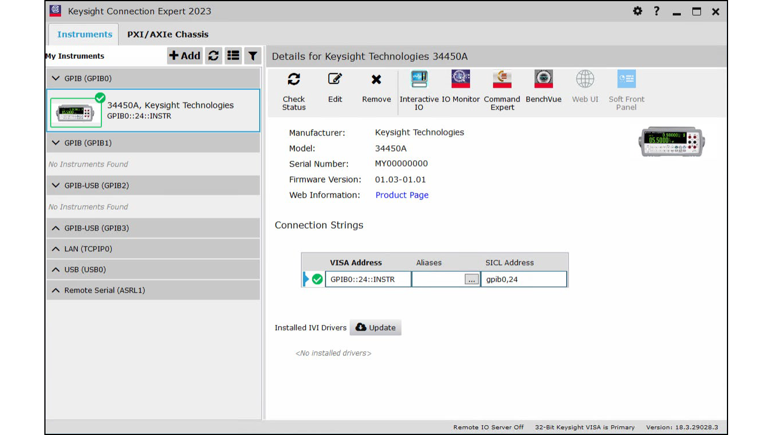The height and width of the screenshot is (435, 773).
Task: Refresh the My Instruments list
Action: tap(213, 55)
